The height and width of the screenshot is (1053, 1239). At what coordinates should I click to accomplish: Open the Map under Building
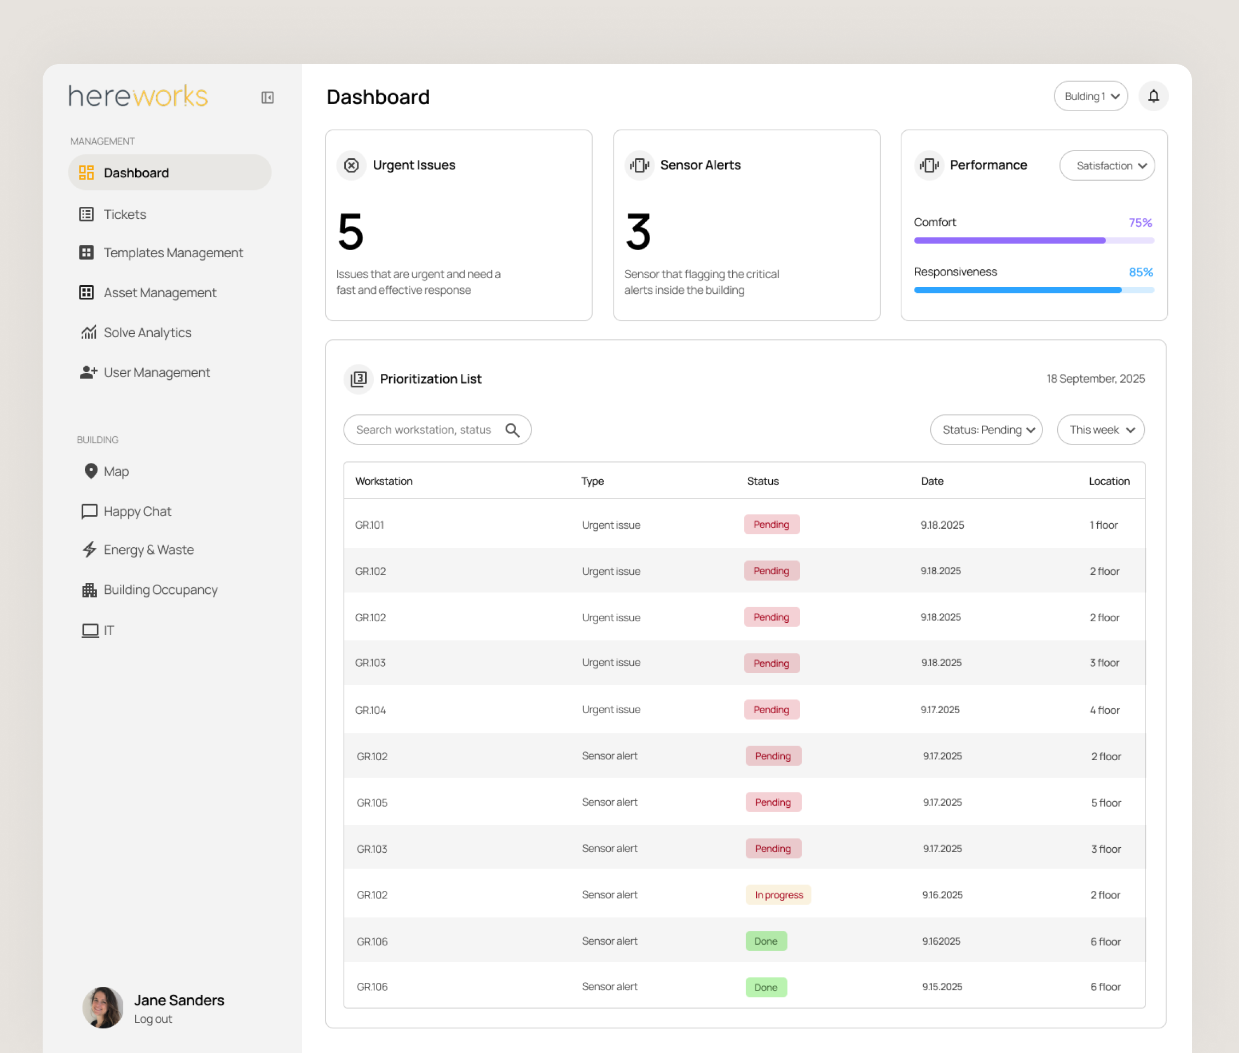pyautogui.click(x=117, y=472)
